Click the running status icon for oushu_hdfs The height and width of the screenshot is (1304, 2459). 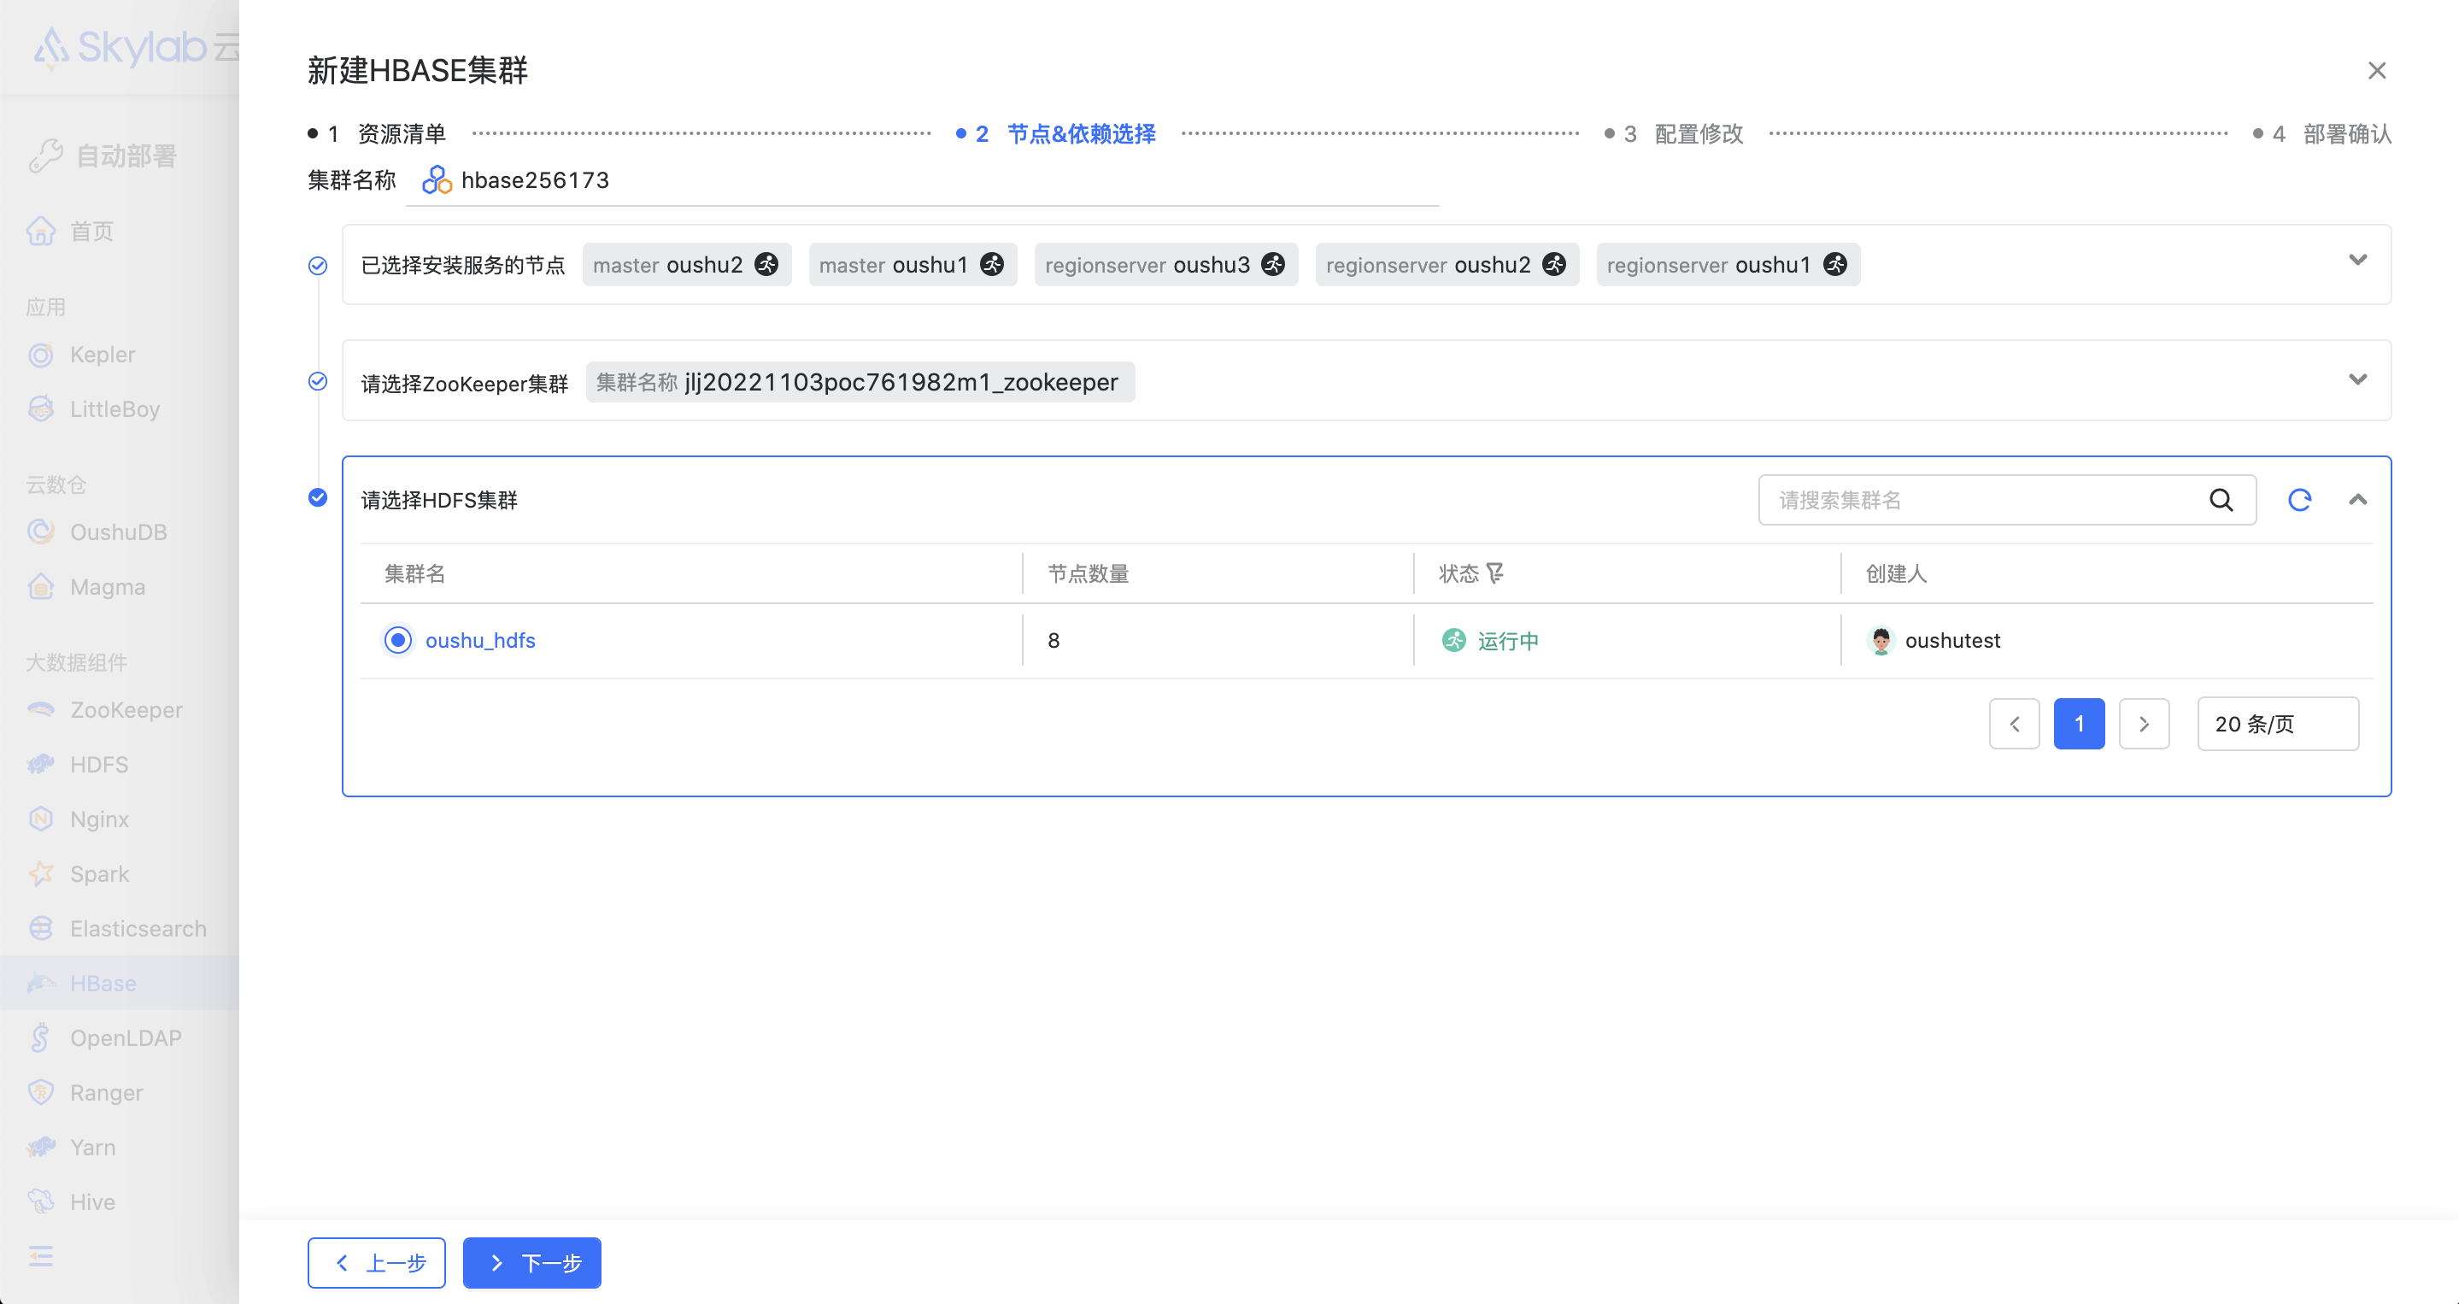[1453, 641]
